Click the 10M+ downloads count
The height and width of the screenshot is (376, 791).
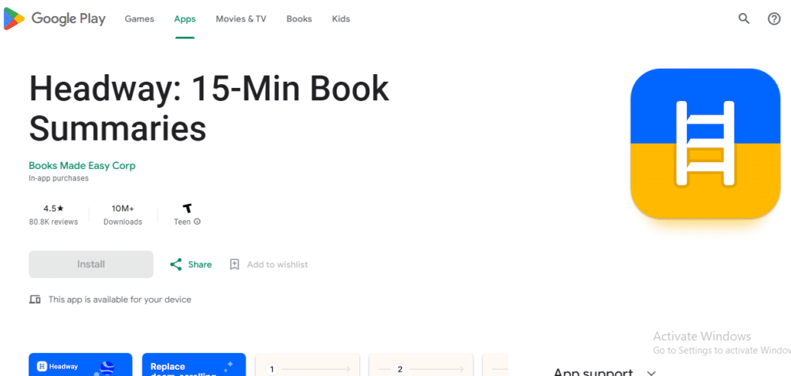pos(123,208)
